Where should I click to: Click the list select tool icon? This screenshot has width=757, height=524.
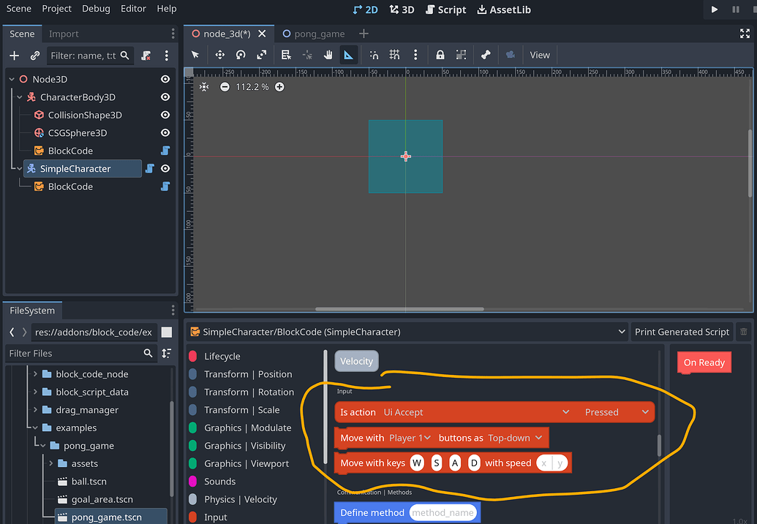tap(286, 55)
